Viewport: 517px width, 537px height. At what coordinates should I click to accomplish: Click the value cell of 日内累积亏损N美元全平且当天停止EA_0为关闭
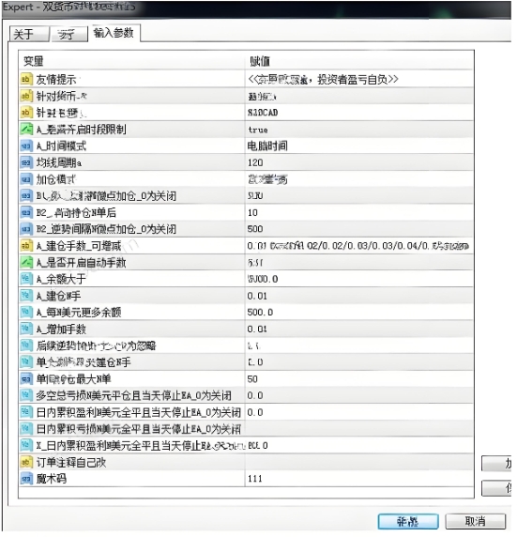click(x=360, y=429)
